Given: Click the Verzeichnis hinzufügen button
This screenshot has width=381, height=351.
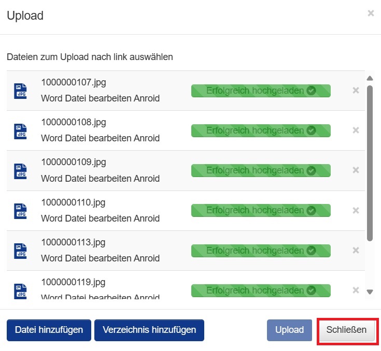Looking at the screenshot, I should pyautogui.click(x=149, y=330).
